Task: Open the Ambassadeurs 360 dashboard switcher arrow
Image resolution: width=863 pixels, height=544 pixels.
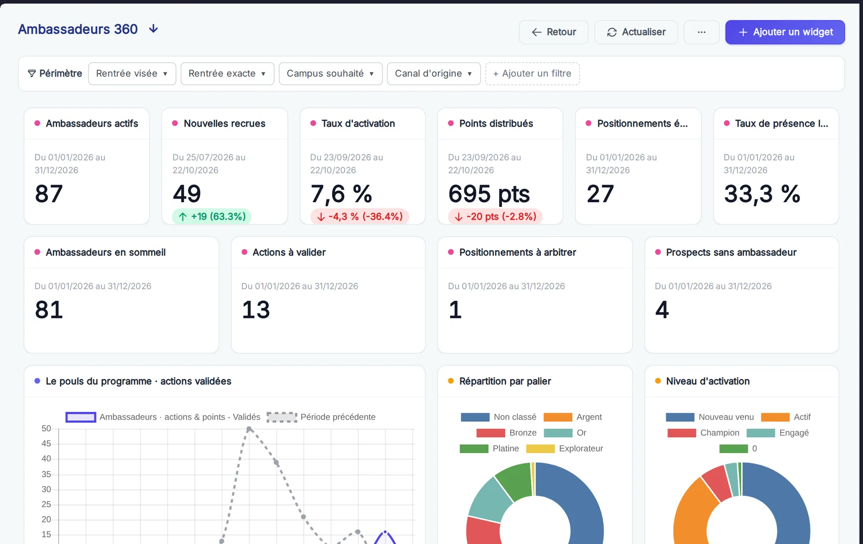Action: tap(153, 29)
